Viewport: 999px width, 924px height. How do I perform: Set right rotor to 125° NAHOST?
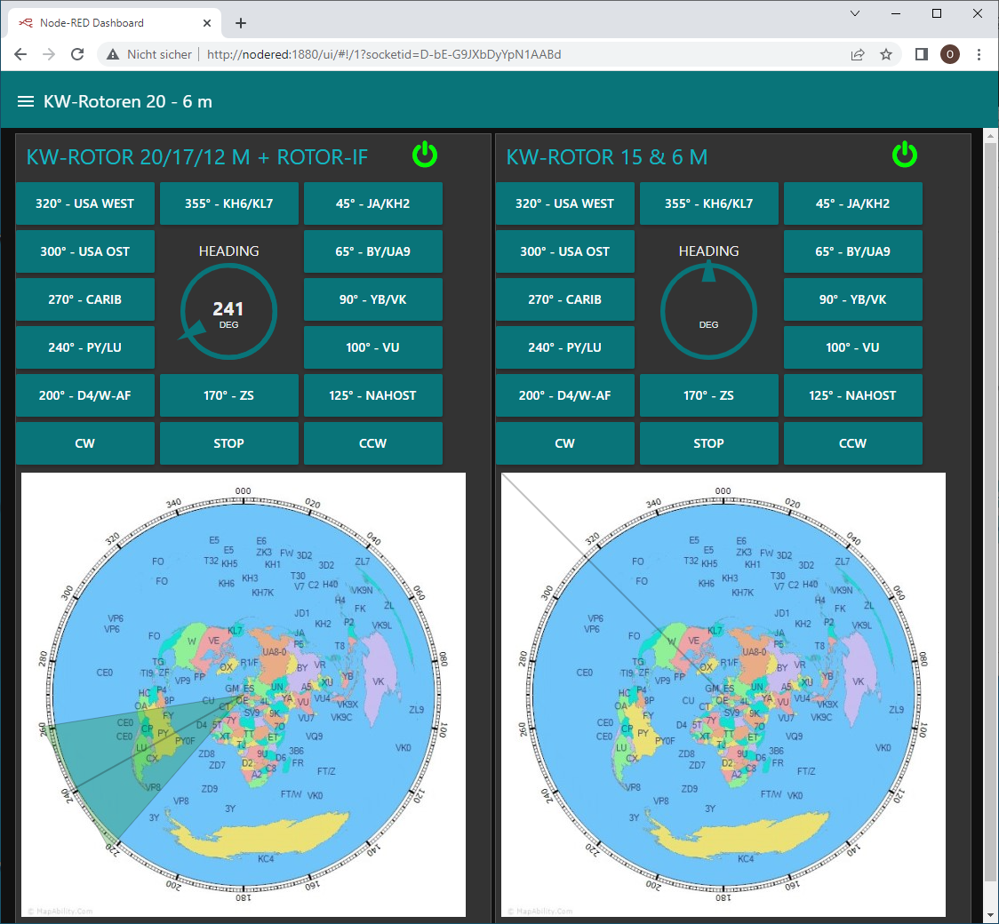(852, 395)
